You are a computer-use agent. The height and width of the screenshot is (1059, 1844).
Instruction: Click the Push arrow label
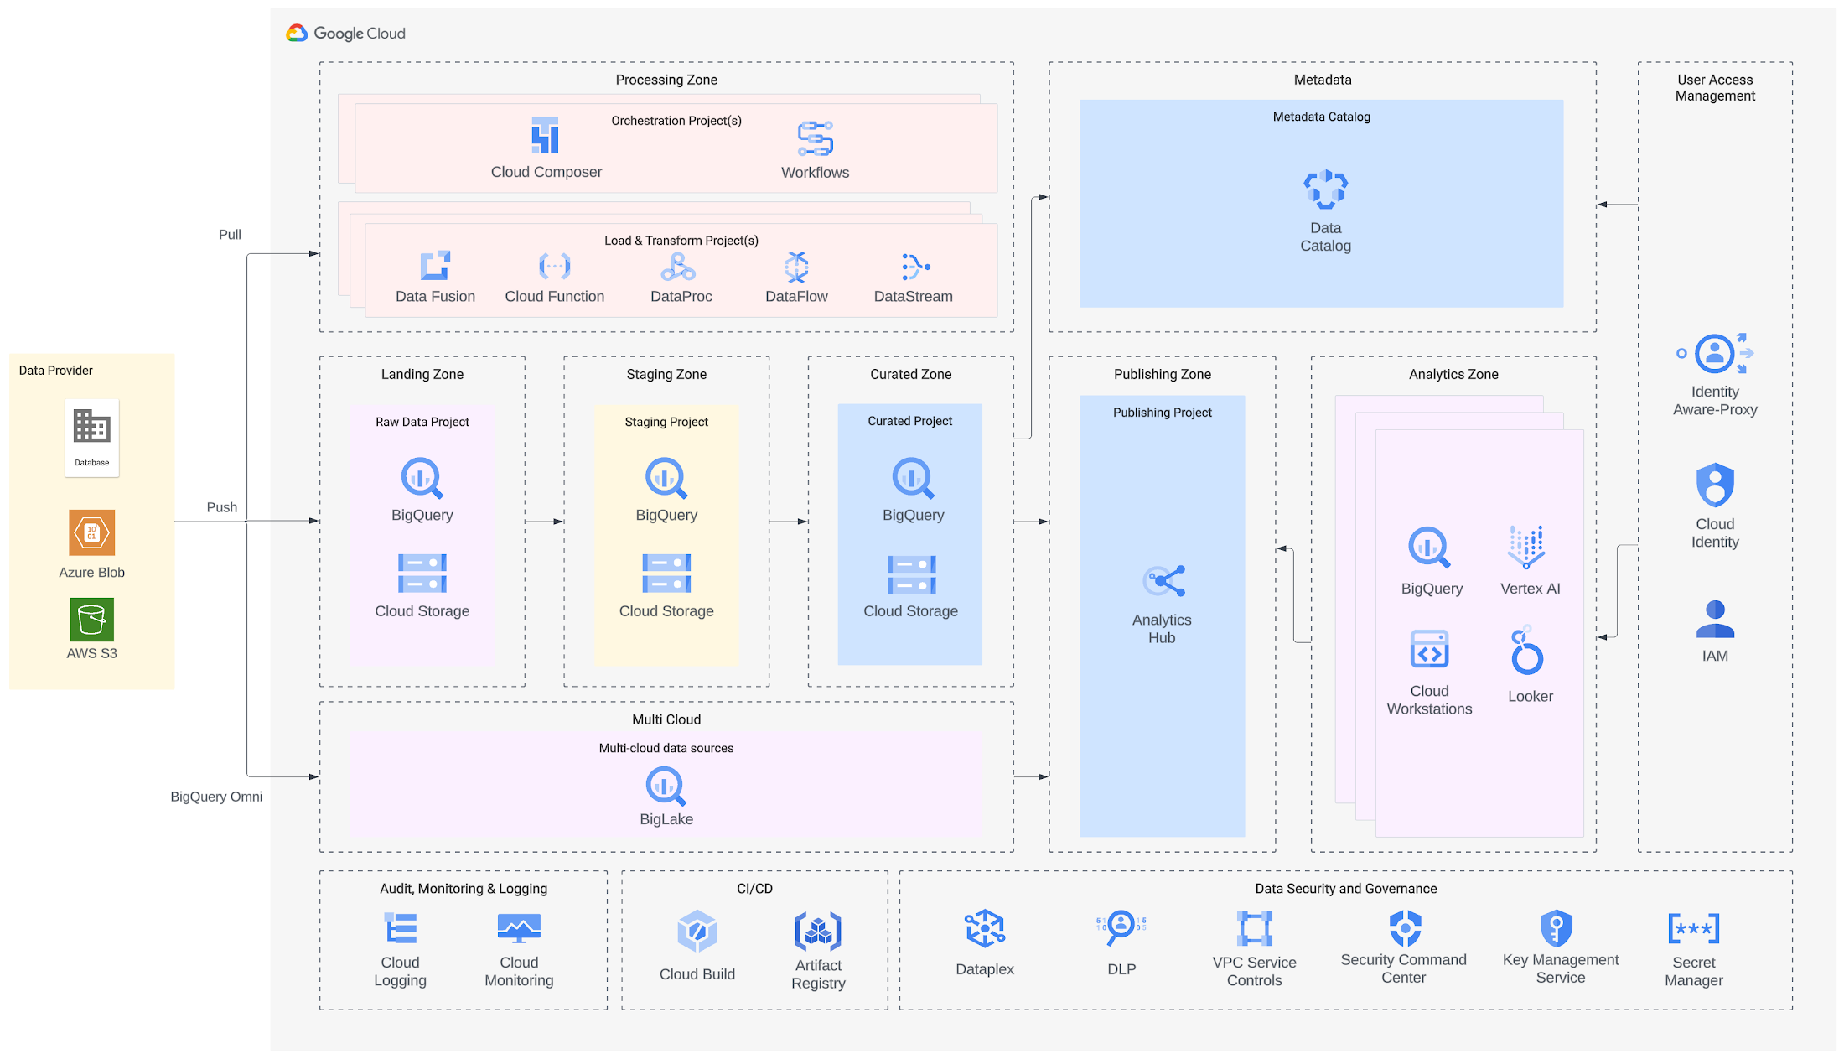pos(222,507)
